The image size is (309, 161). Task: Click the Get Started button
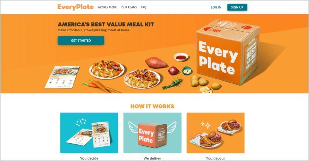click(x=81, y=41)
